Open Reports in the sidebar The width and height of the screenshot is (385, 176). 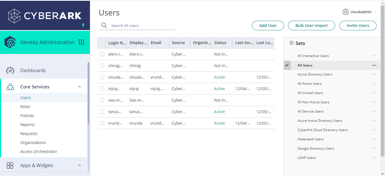(x=27, y=125)
